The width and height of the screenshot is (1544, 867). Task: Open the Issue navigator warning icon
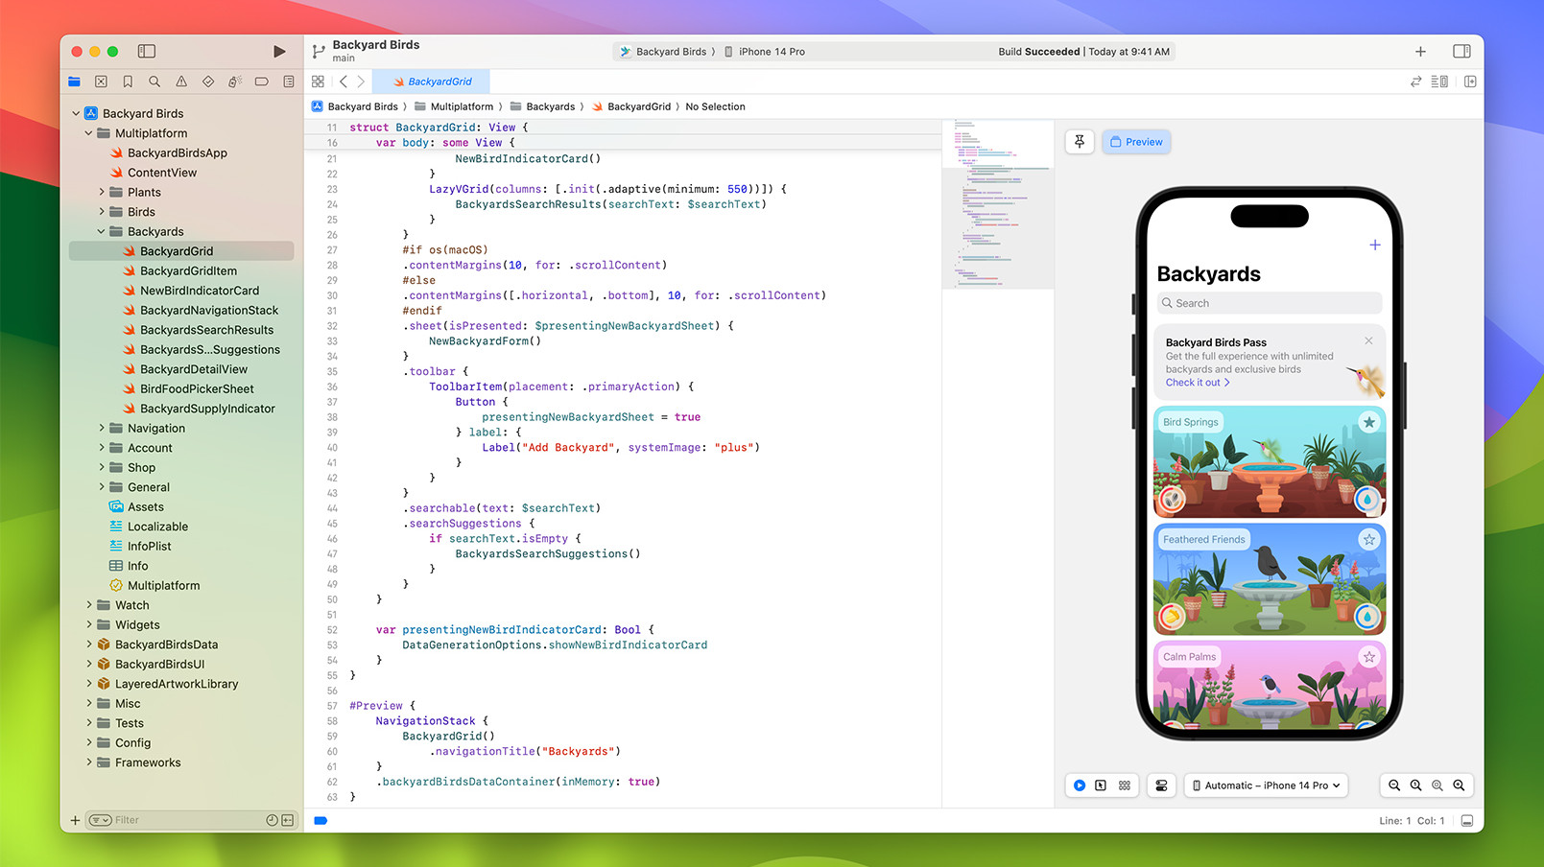coord(181,82)
